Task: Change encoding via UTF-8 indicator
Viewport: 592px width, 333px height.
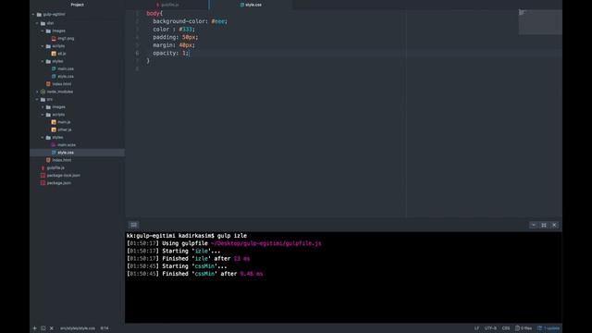Action: [490, 328]
